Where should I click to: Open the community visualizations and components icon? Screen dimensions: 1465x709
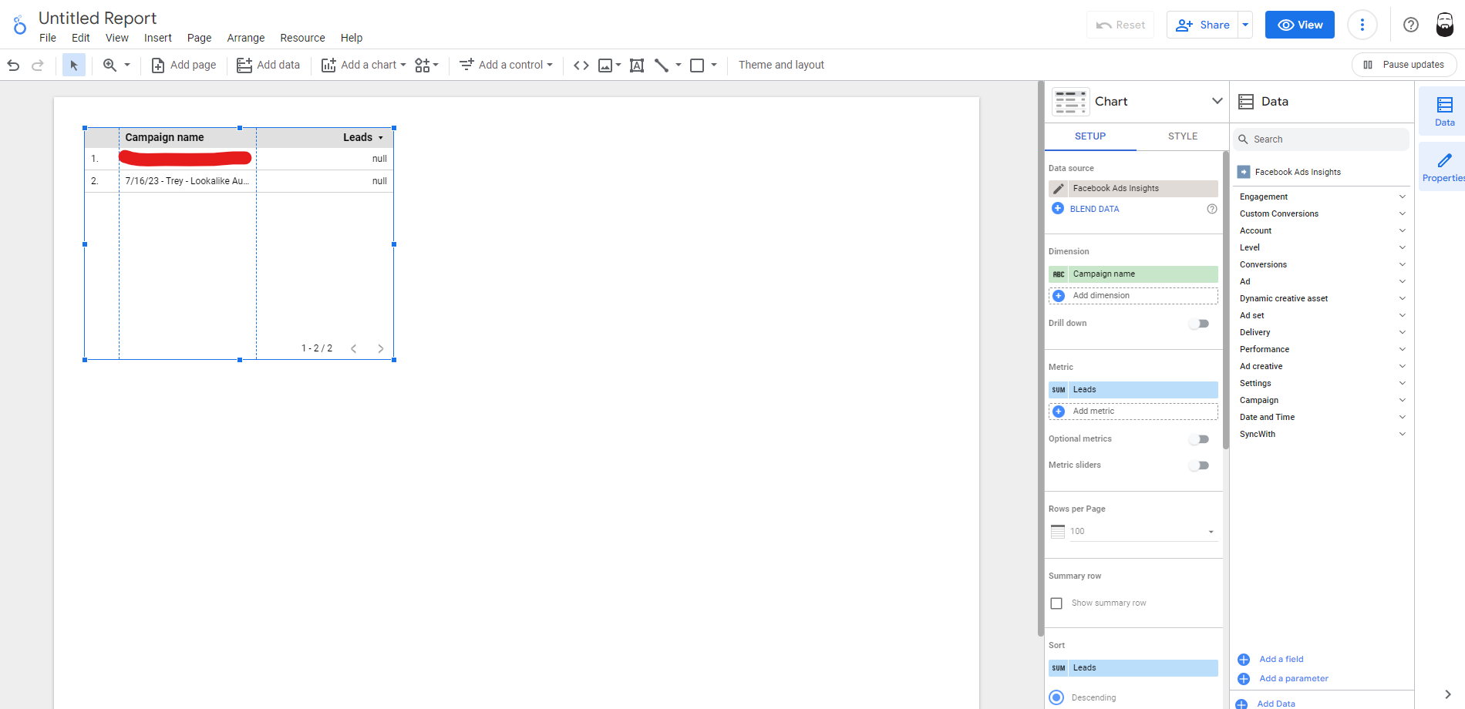click(x=426, y=66)
